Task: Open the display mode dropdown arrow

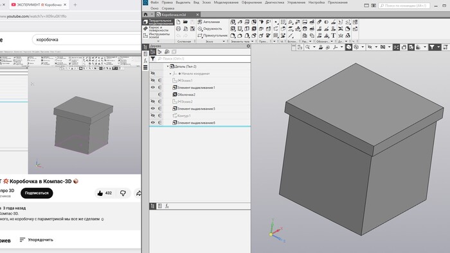Action: click(363, 47)
